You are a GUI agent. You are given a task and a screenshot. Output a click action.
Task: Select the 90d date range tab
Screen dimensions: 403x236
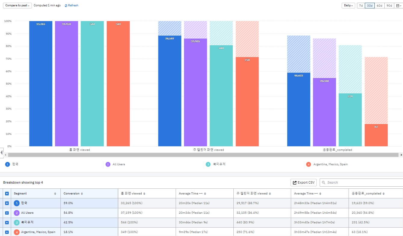pyautogui.click(x=389, y=5)
